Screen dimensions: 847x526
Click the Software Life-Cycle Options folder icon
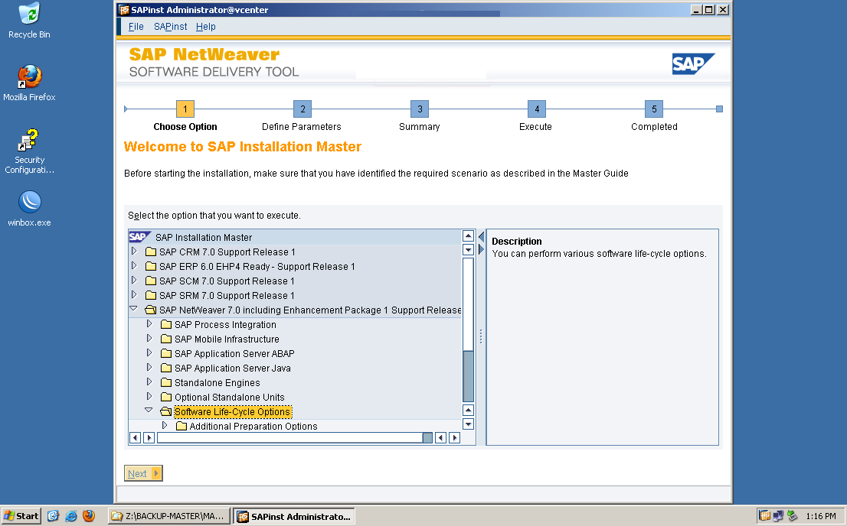point(166,412)
